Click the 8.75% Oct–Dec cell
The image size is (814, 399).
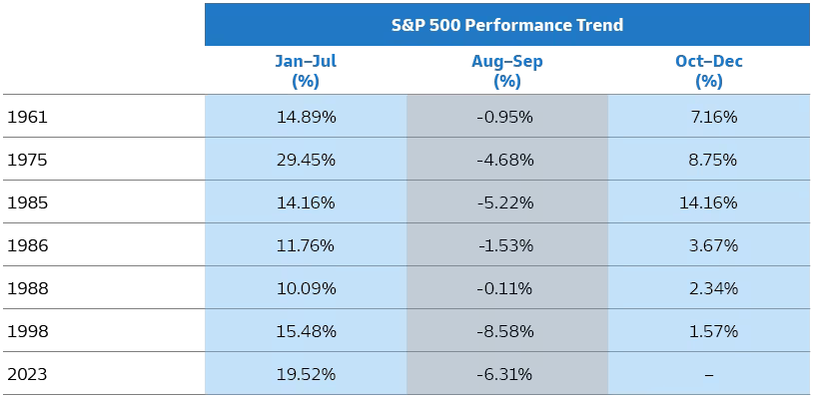713,160
